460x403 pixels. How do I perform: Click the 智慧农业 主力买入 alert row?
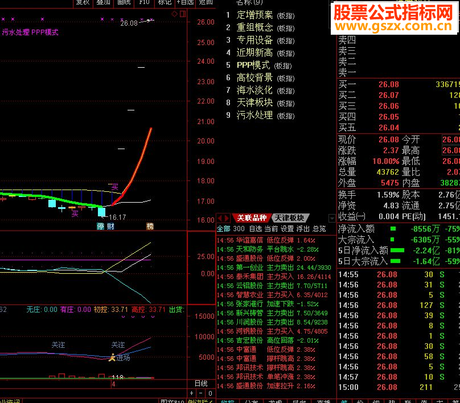[x=272, y=295]
